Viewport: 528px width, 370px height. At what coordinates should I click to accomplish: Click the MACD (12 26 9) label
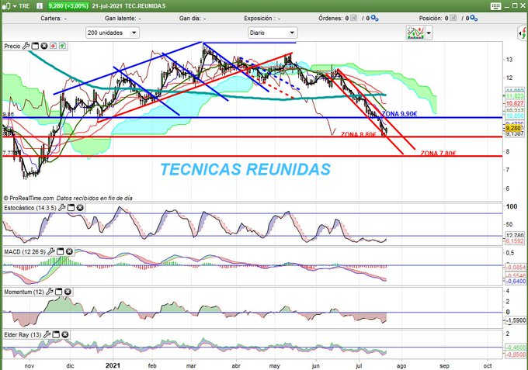[25, 251]
